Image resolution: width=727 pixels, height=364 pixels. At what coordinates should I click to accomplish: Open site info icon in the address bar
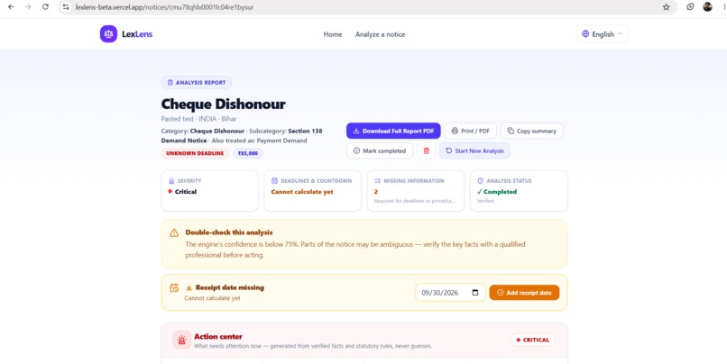click(66, 7)
